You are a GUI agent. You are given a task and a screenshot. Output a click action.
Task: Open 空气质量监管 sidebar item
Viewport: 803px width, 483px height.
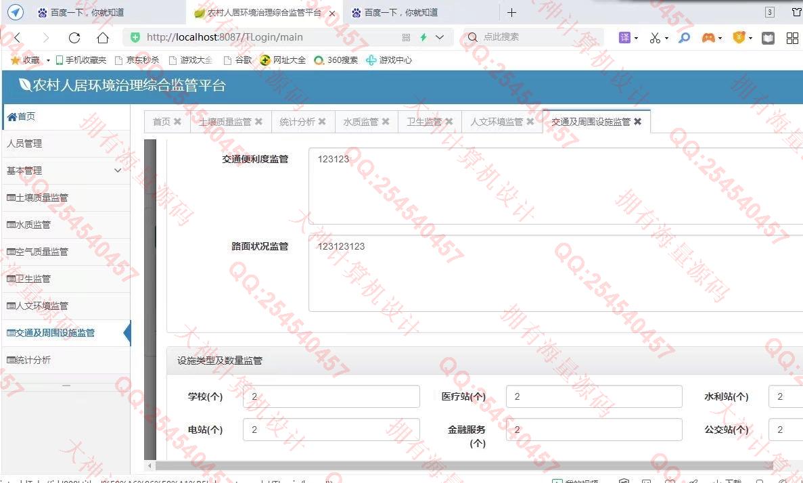pyautogui.click(x=66, y=252)
